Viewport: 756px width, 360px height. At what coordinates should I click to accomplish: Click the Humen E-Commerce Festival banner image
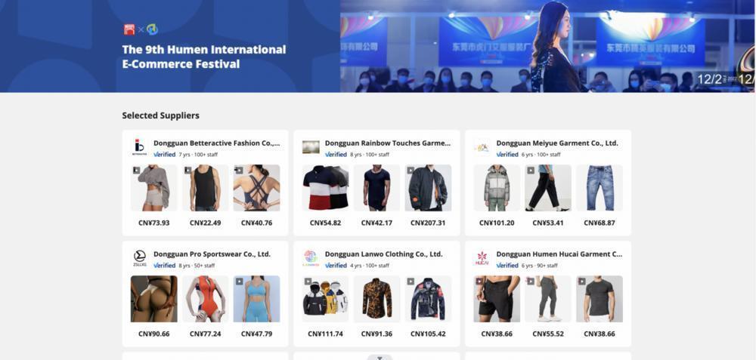547,46
